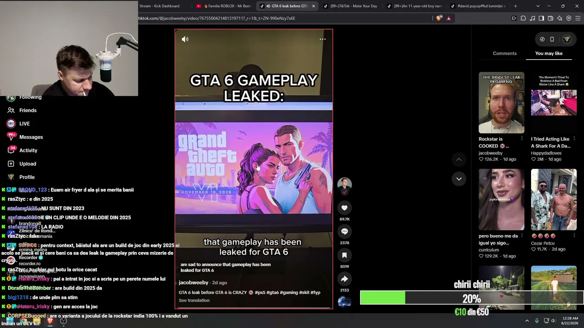This screenshot has height=328, width=584.
Task: Open Friends in the TikTok sidebar
Action: coord(22,110)
